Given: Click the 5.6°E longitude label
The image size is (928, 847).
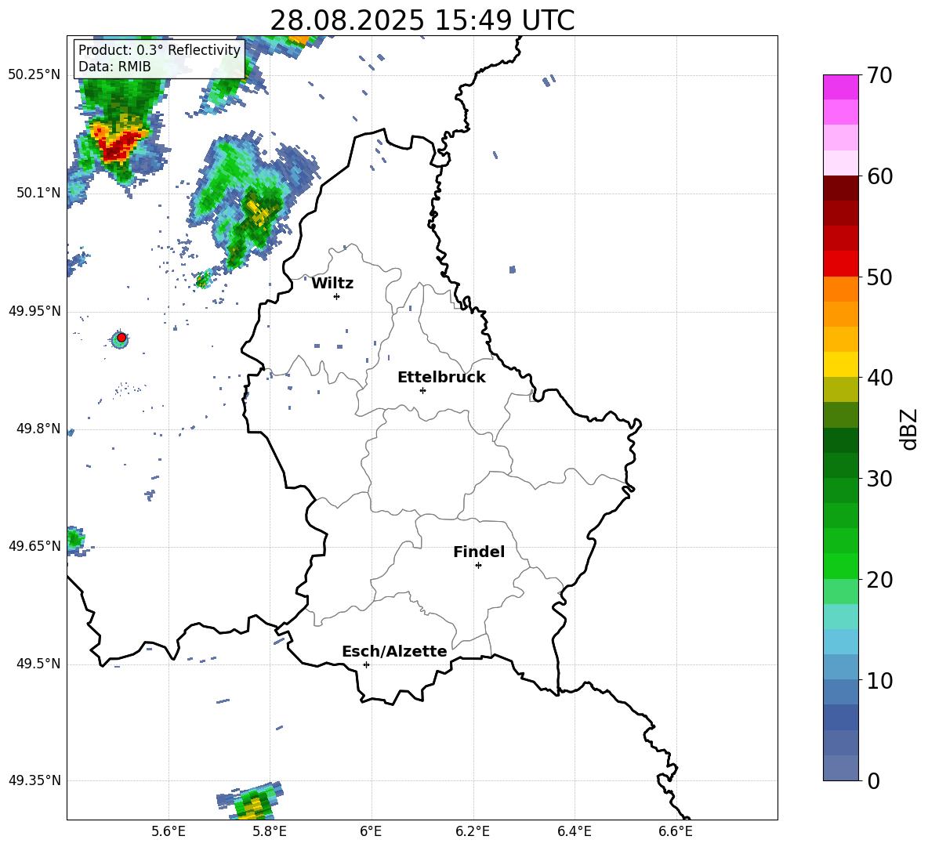Looking at the screenshot, I should [169, 831].
